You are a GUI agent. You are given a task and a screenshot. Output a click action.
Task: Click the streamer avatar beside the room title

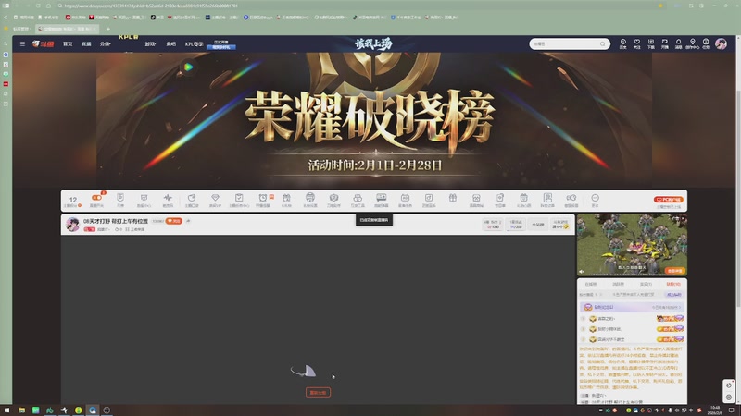coord(72,225)
